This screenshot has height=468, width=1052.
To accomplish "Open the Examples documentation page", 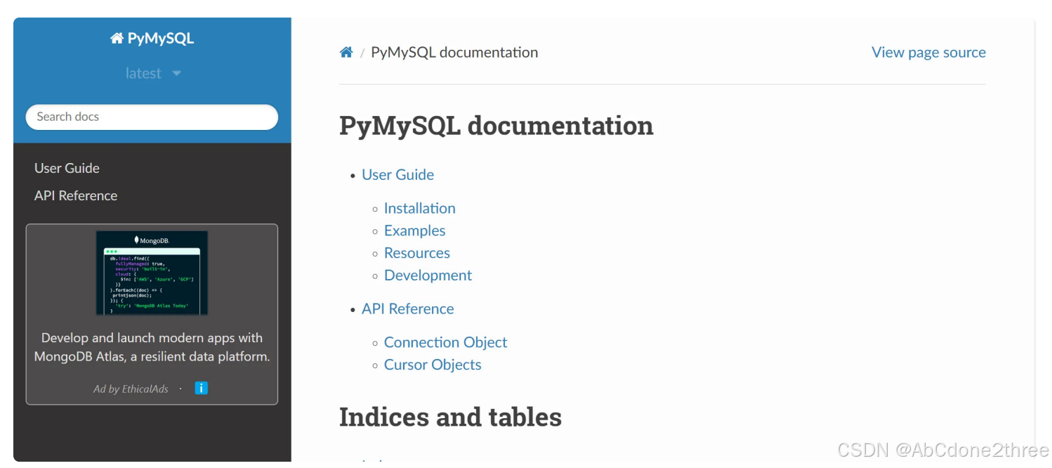I will [x=414, y=230].
